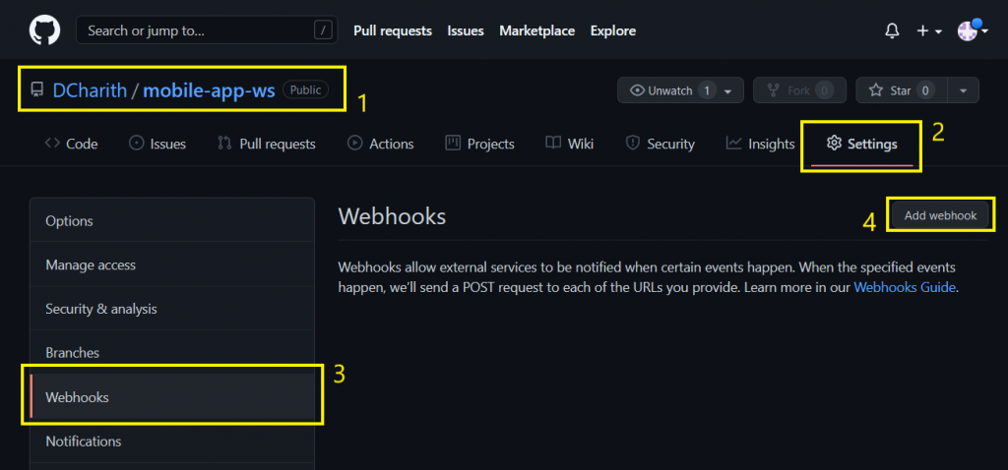Open the Actions tab
Viewport: 1008px width, 470px height.
(x=380, y=144)
